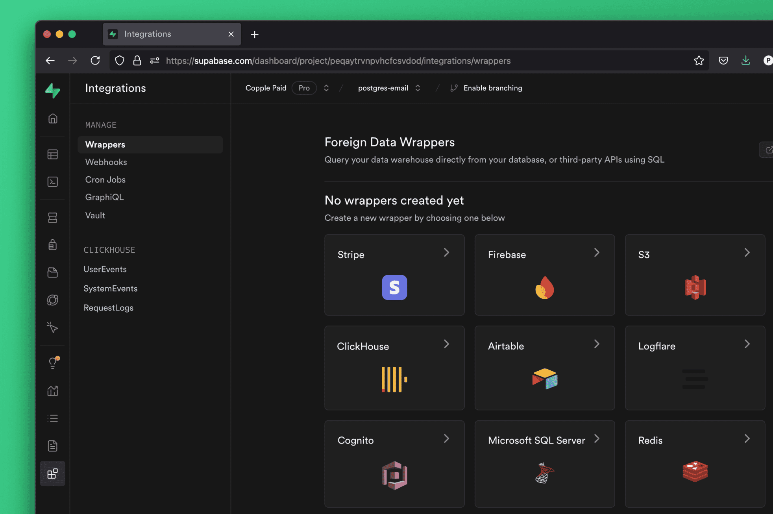
Task: Select Cron Jobs in the Manage menu
Action: point(105,179)
